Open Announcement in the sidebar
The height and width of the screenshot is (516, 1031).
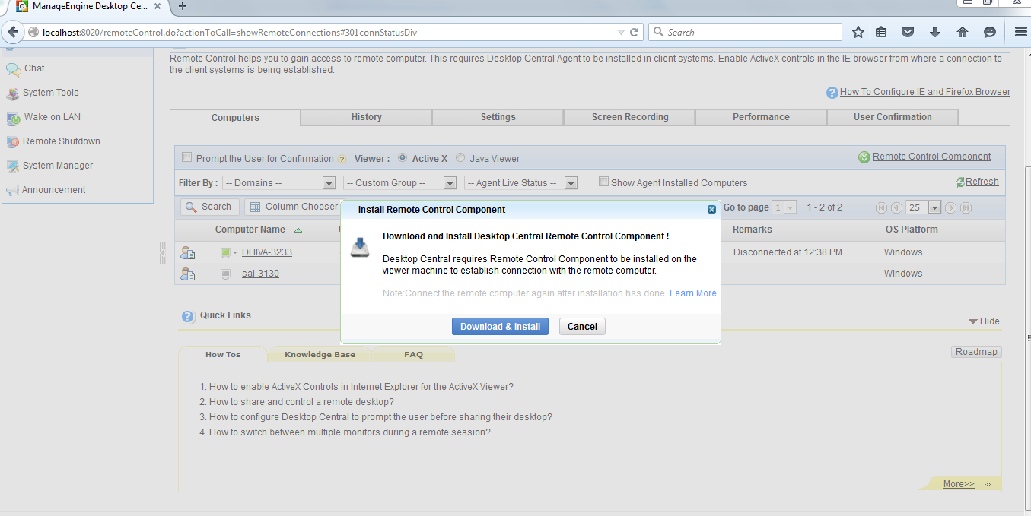(53, 190)
